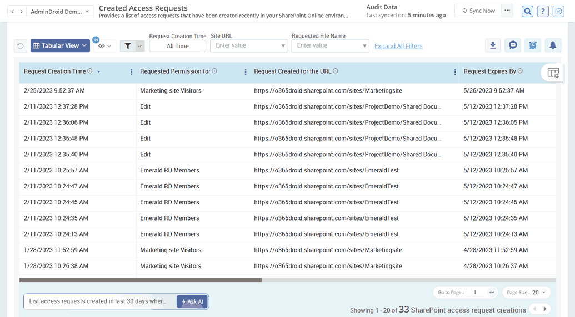575x317 pixels.
Task: Click the Audit Data label
Action: (x=382, y=7)
